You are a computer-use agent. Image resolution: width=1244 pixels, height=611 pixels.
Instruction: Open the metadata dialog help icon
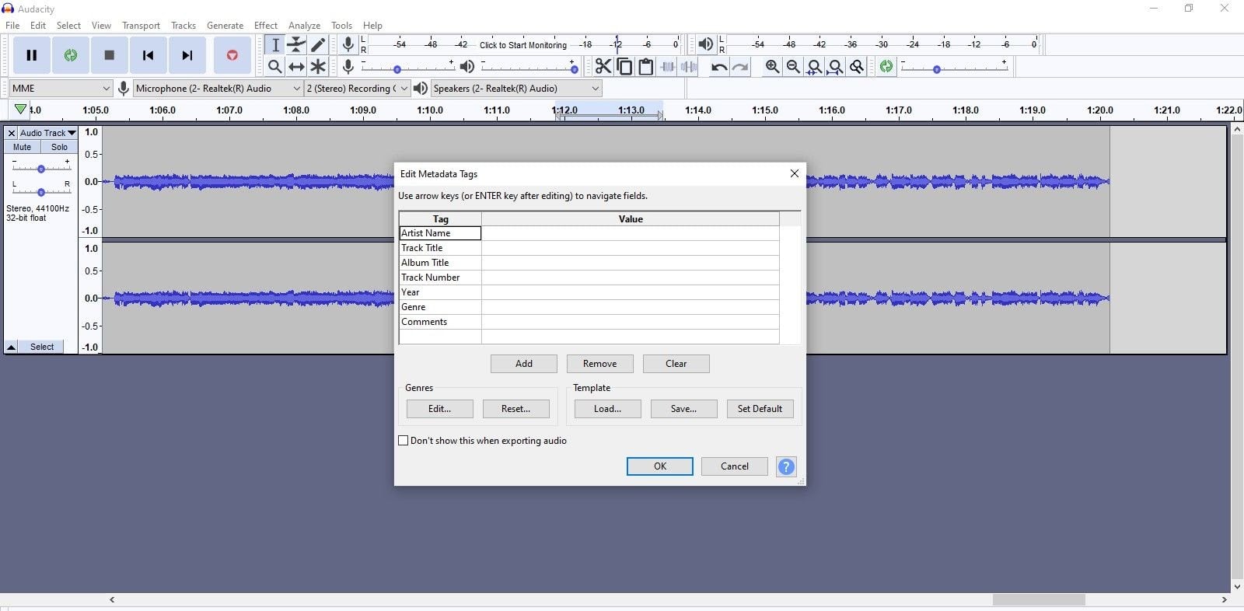pyautogui.click(x=786, y=466)
